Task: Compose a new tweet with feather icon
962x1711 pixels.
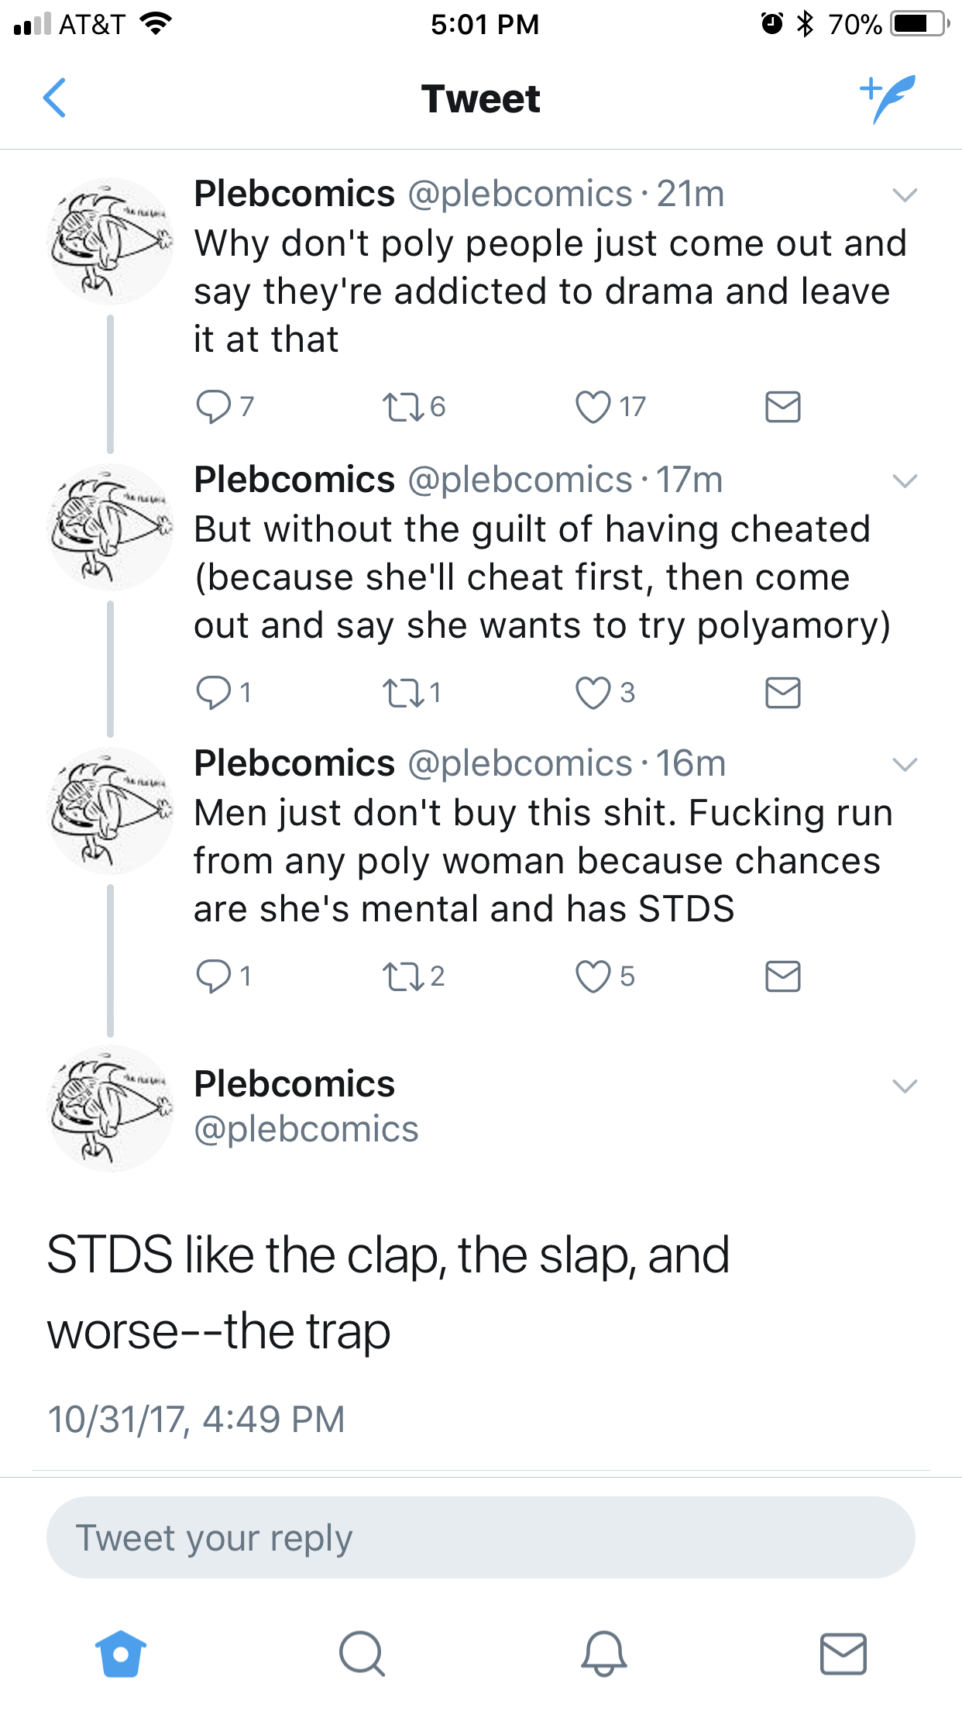Action: tap(888, 98)
